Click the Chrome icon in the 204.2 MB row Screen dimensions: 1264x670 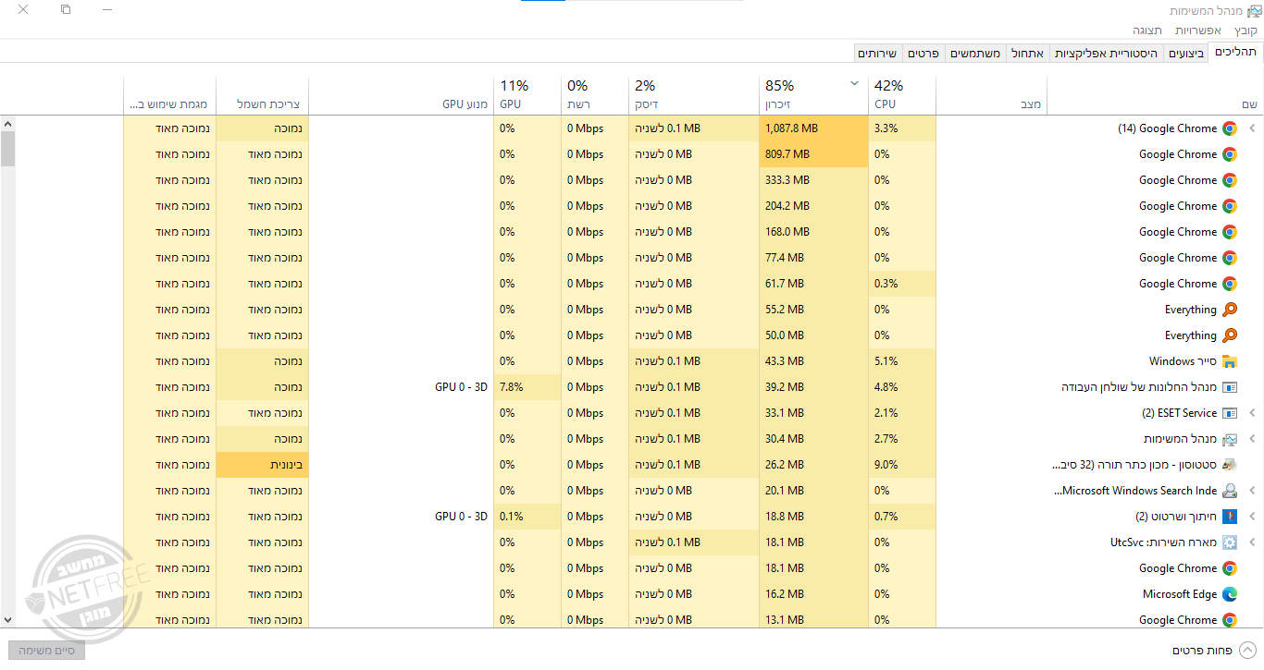[x=1230, y=206]
